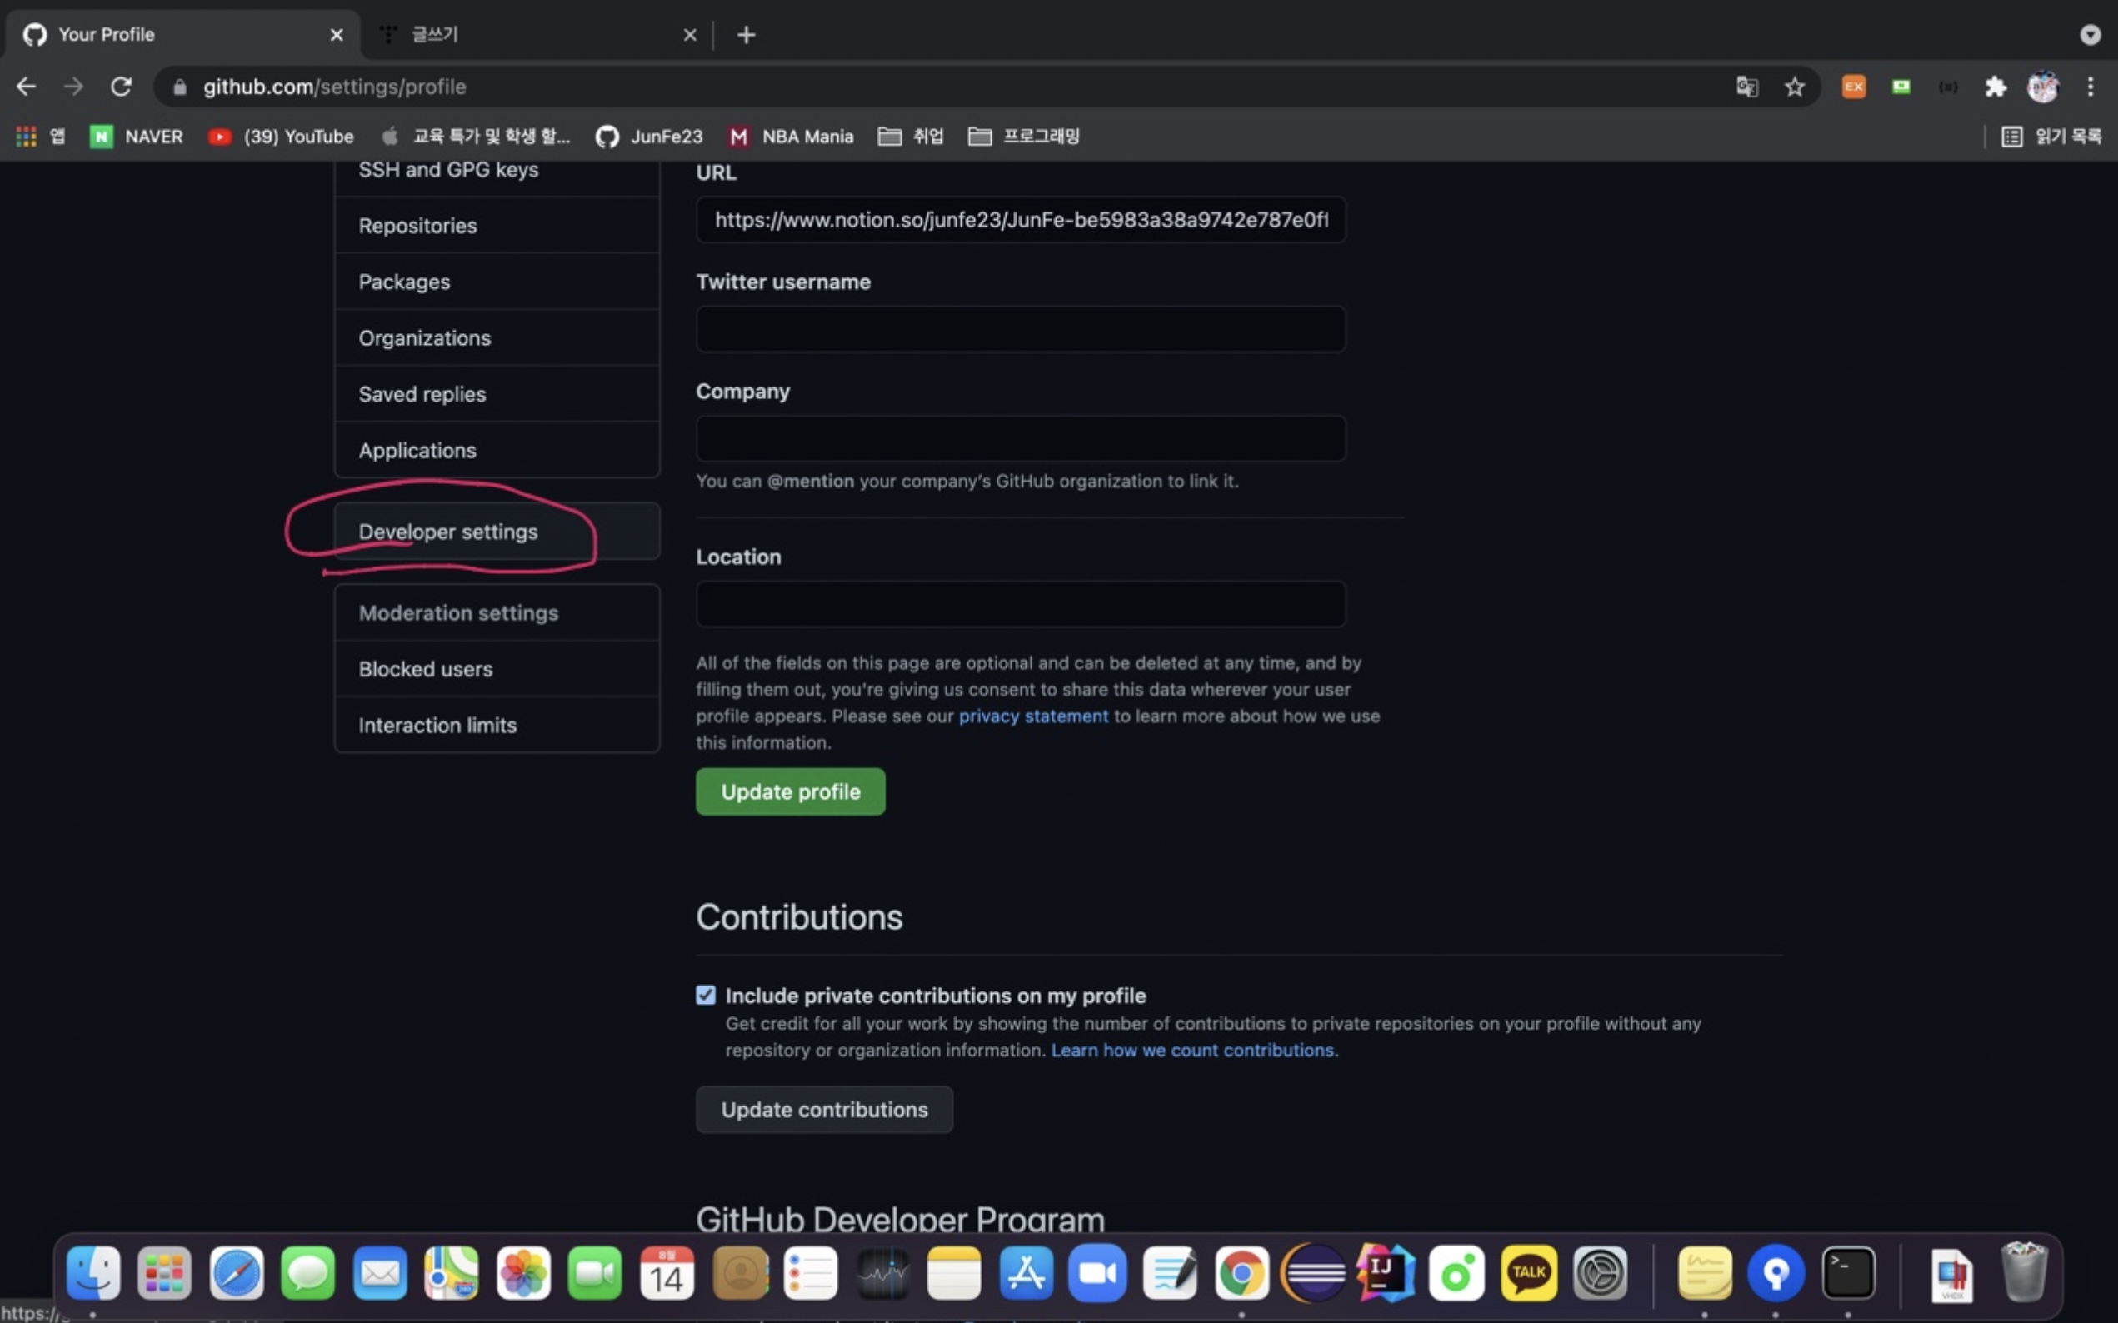
Task: Toggle Include private contributions checkbox
Action: 705,995
